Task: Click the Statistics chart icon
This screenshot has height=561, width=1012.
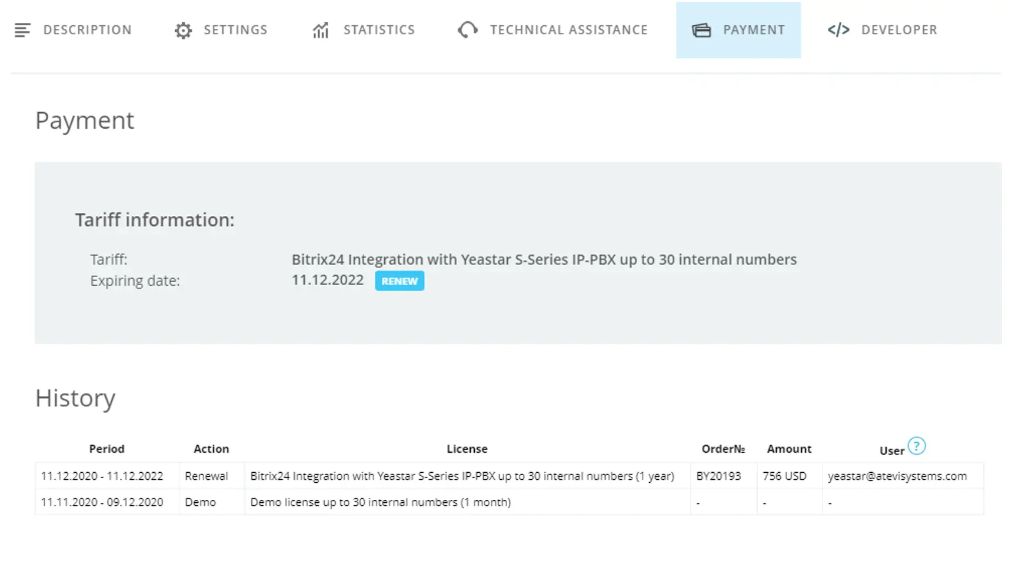Action: [x=321, y=30]
